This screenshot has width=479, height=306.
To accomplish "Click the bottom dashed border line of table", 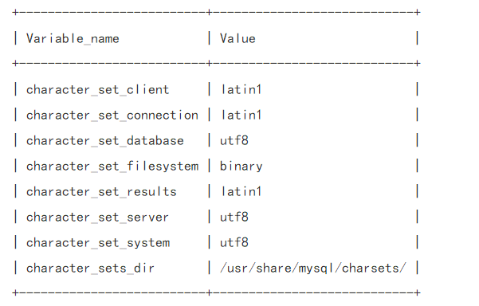I will tap(216, 293).
